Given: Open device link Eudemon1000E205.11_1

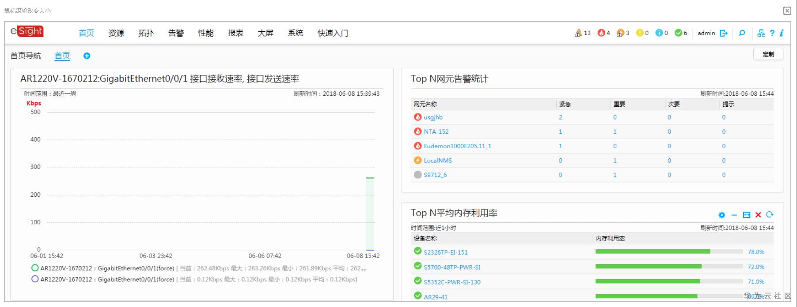Looking at the screenshot, I should pos(457,146).
